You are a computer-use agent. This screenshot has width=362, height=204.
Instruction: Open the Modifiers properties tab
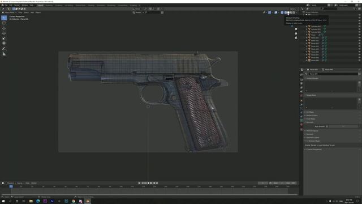301,105
